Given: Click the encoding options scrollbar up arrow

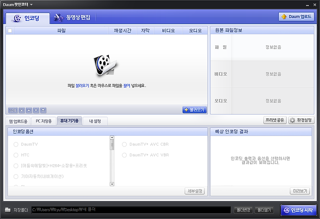Looking at the screenshot, I should tap(112, 138).
